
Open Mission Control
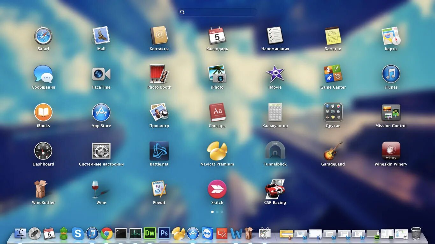click(391, 113)
